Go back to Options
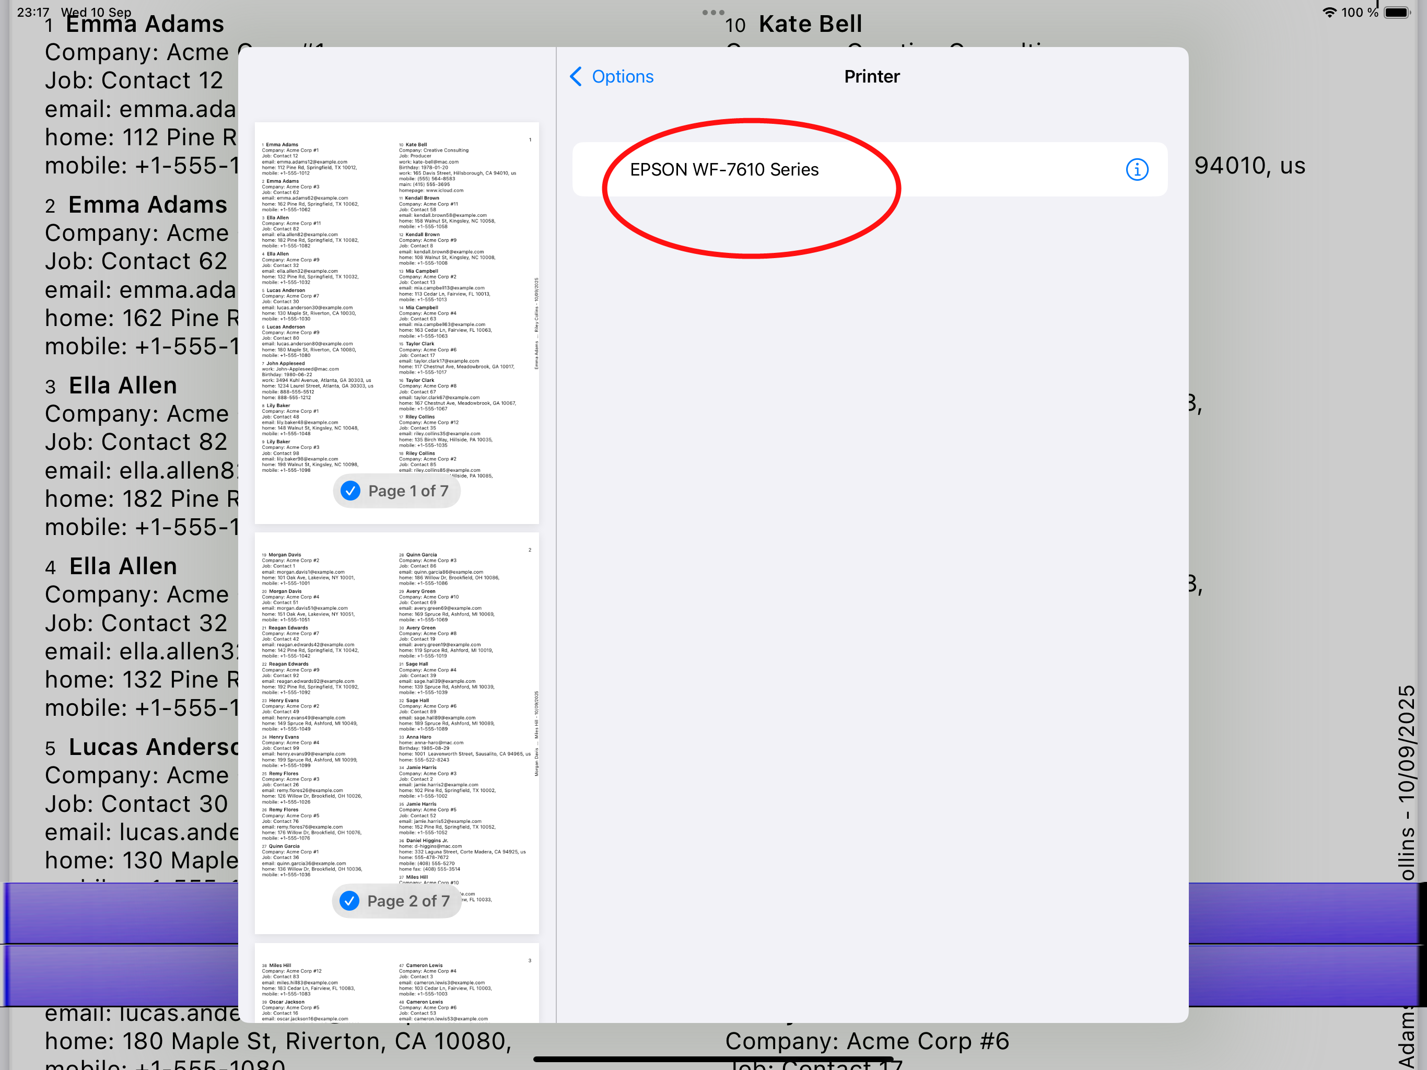The height and width of the screenshot is (1070, 1427). point(612,77)
